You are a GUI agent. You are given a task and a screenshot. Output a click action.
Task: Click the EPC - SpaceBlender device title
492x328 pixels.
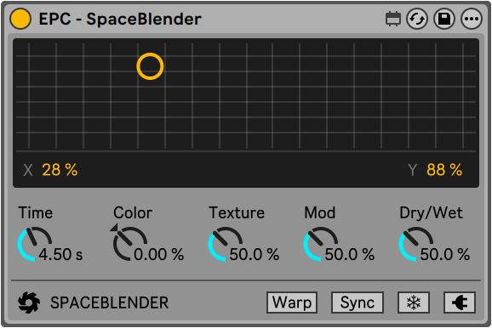tap(120, 19)
